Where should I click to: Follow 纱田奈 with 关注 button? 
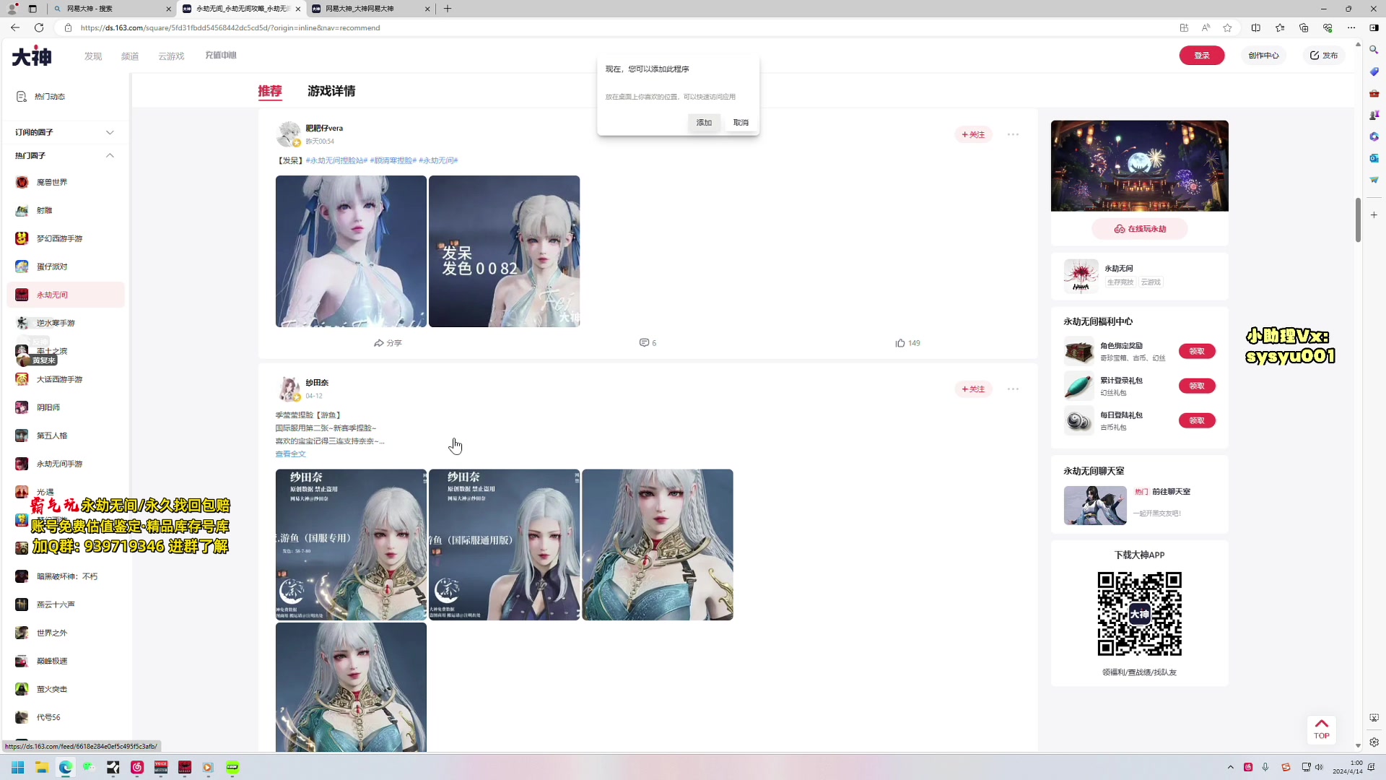point(973,389)
